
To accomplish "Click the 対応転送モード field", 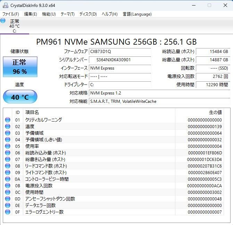I will (x=120, y=76).
